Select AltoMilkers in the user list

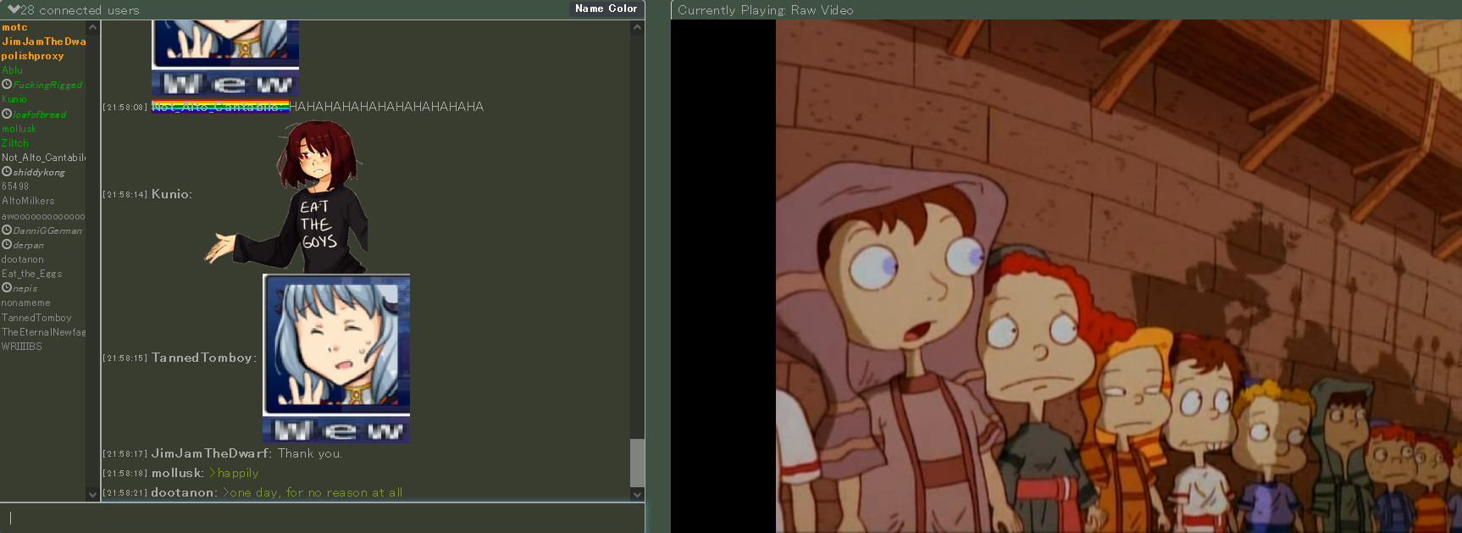[x=28, y=201]
